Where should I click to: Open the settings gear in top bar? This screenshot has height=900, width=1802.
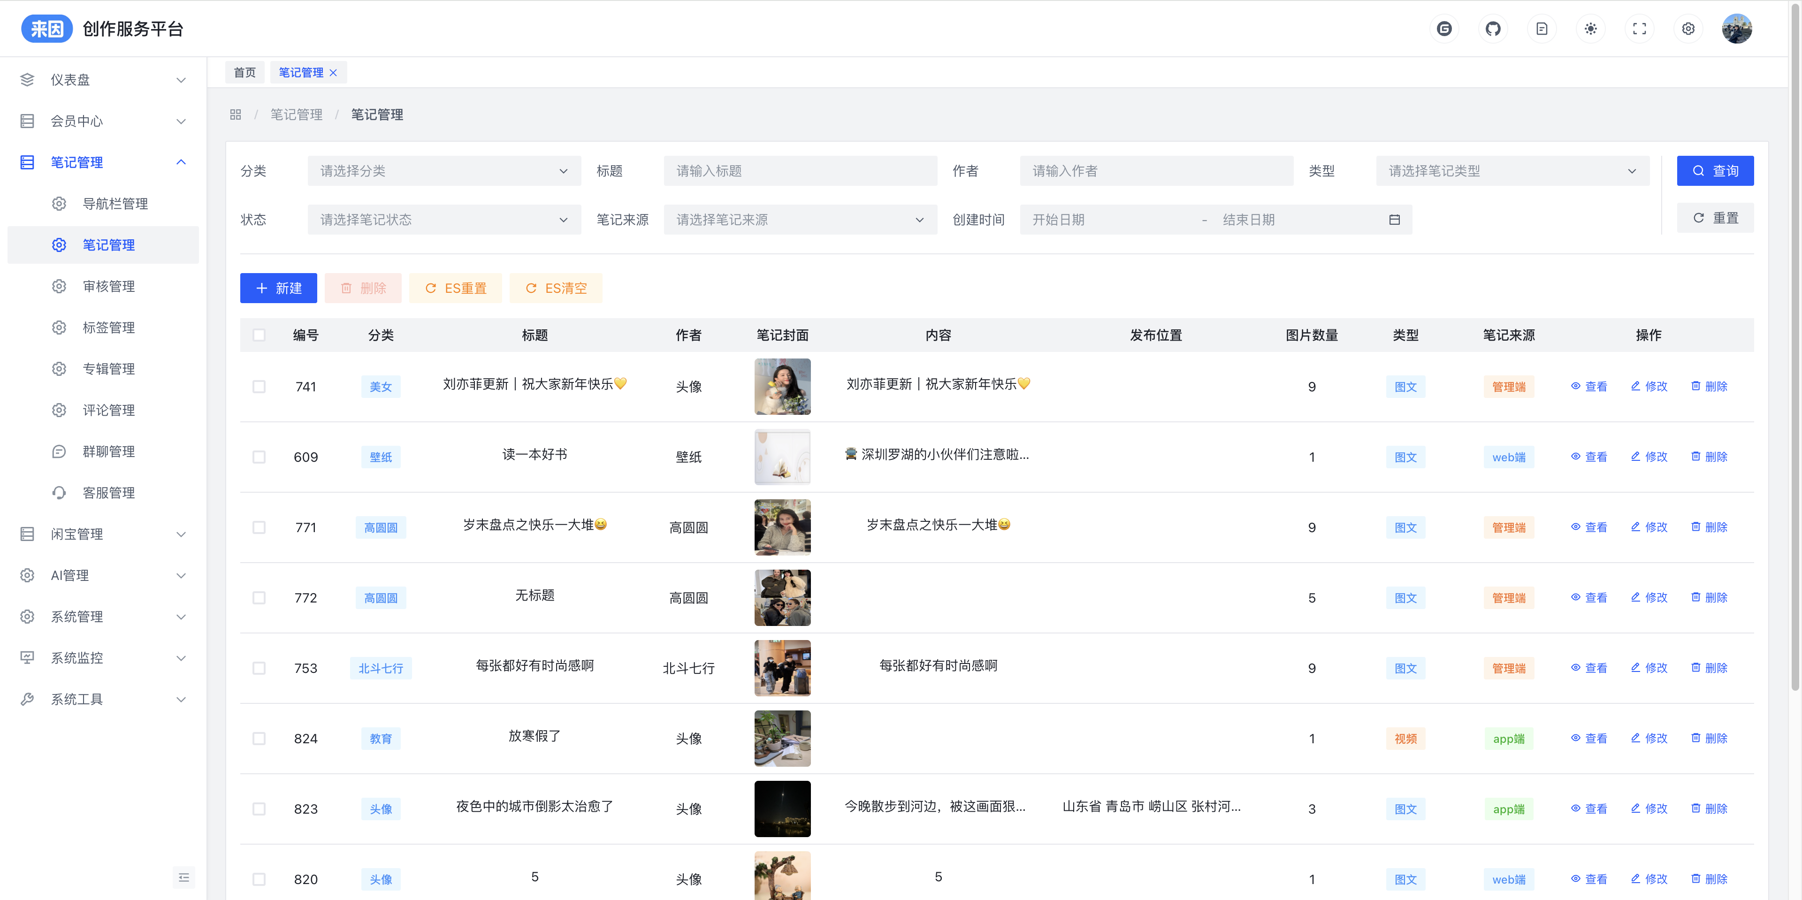1688,29
